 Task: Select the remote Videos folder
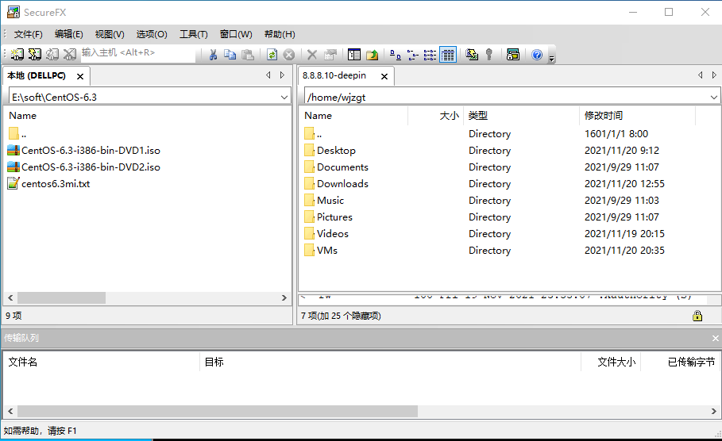[326, 233]
